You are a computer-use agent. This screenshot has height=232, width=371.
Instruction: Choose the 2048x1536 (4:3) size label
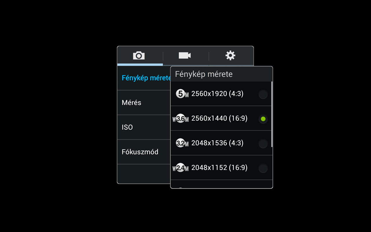coord(217,143)
